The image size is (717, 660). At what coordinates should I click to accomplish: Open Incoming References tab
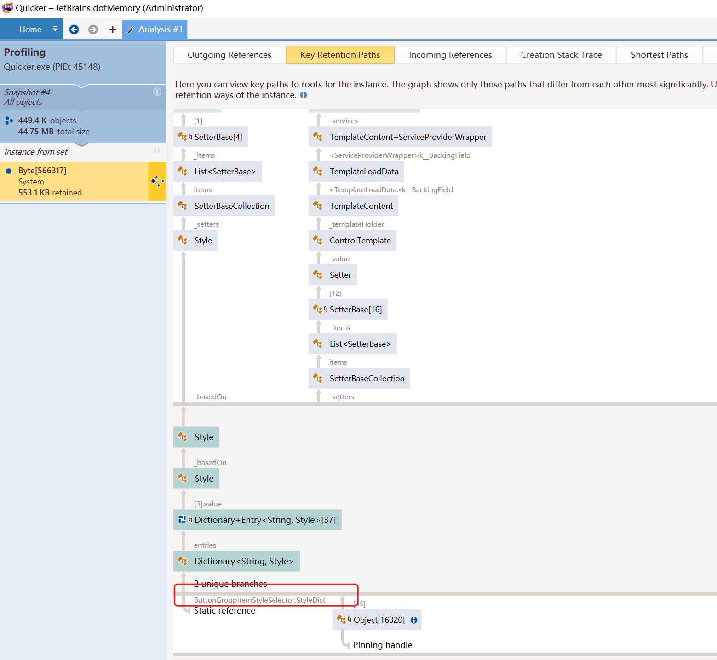(x=450, y=55)
